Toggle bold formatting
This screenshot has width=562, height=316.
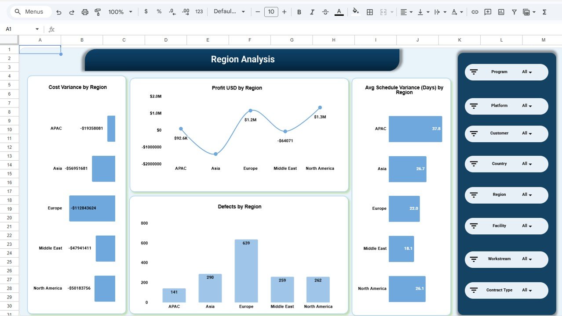pos(299,12)
